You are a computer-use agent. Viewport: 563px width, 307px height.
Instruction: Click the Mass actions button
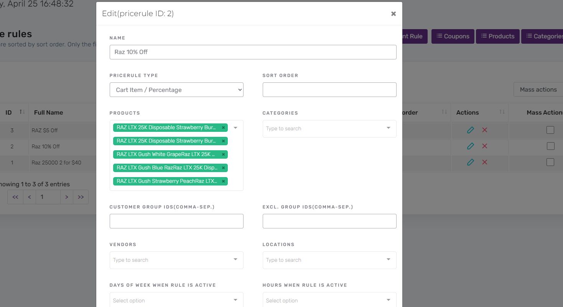(538, 89)
